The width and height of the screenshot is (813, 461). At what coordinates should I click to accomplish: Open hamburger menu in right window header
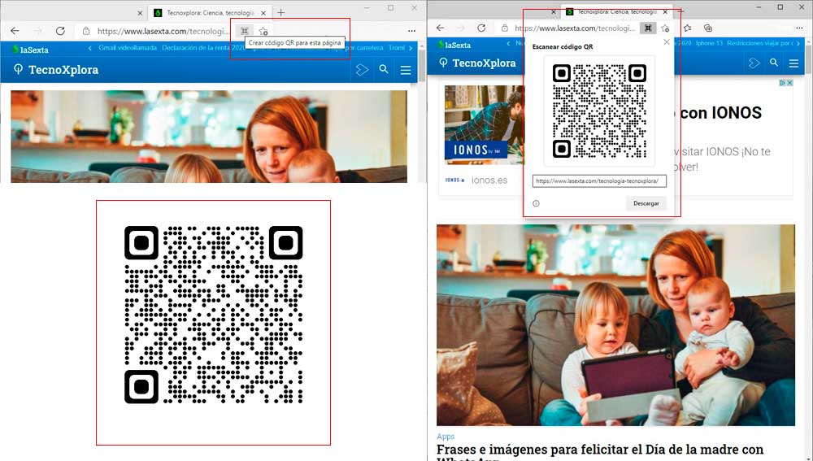pos(793,63)
